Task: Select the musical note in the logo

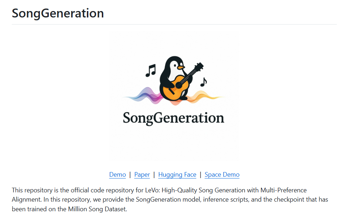Action: click(x=150, y=71)
